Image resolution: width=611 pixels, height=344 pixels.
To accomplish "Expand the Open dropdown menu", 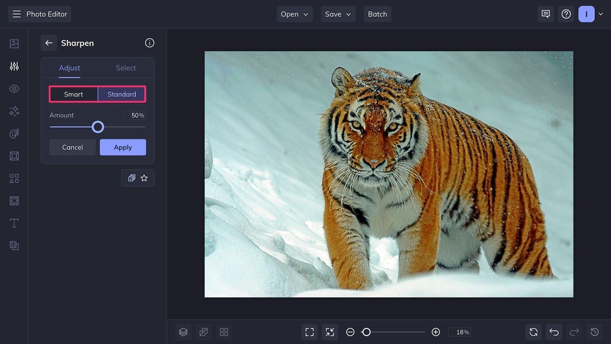I will point(294,14).
